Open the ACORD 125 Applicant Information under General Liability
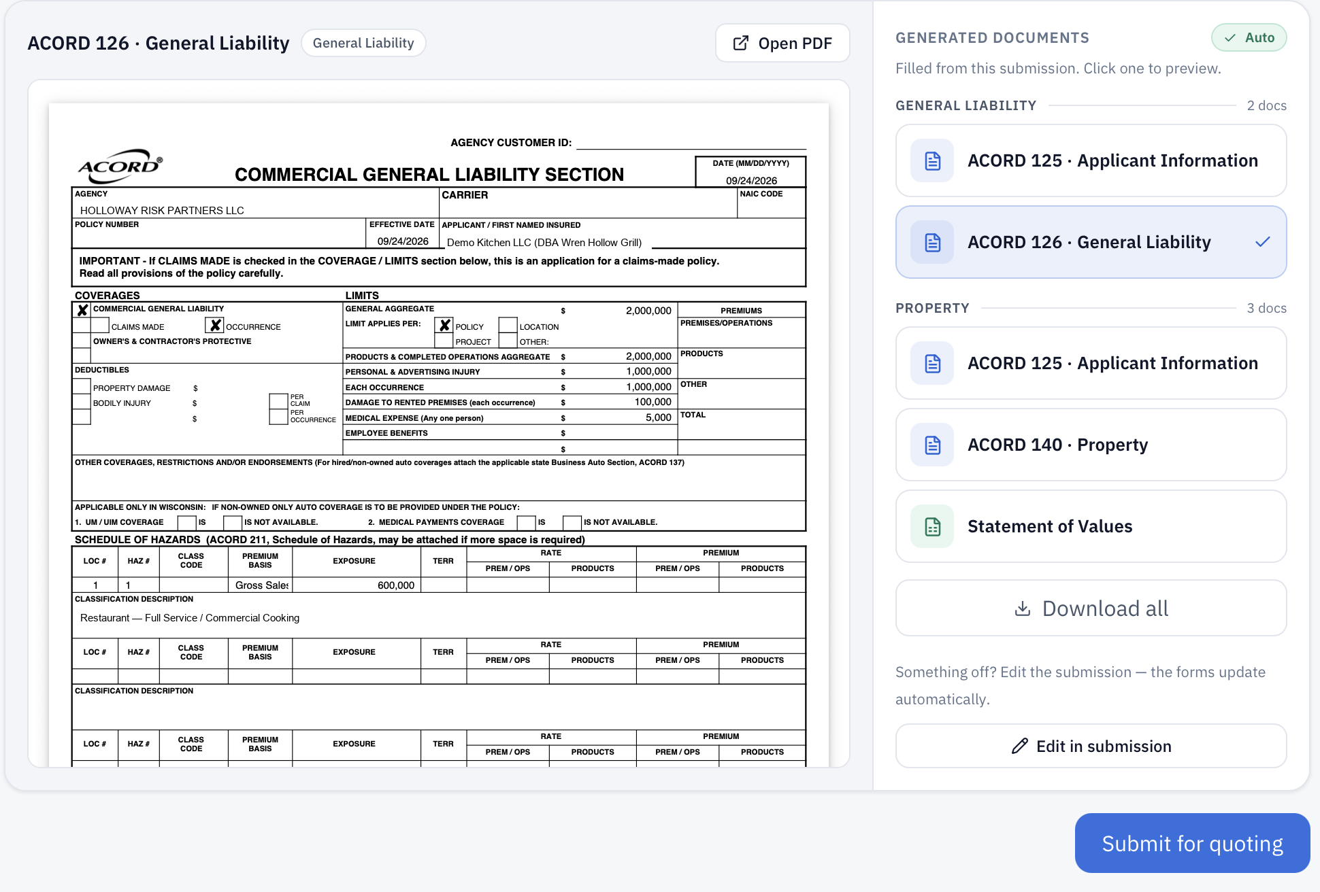 (x=1091, y=161)
